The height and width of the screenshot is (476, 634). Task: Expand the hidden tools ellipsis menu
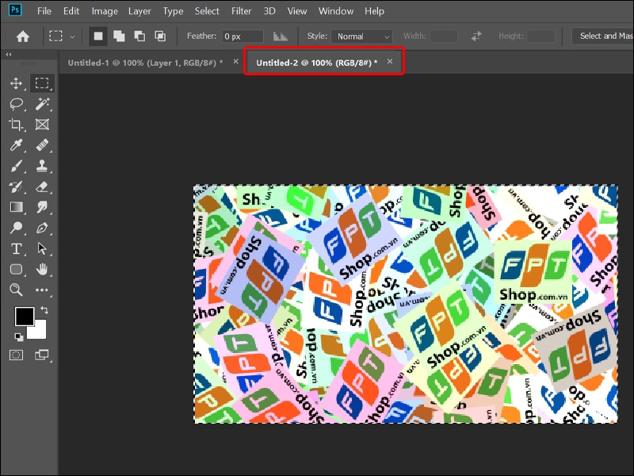[x=41, y=291]
